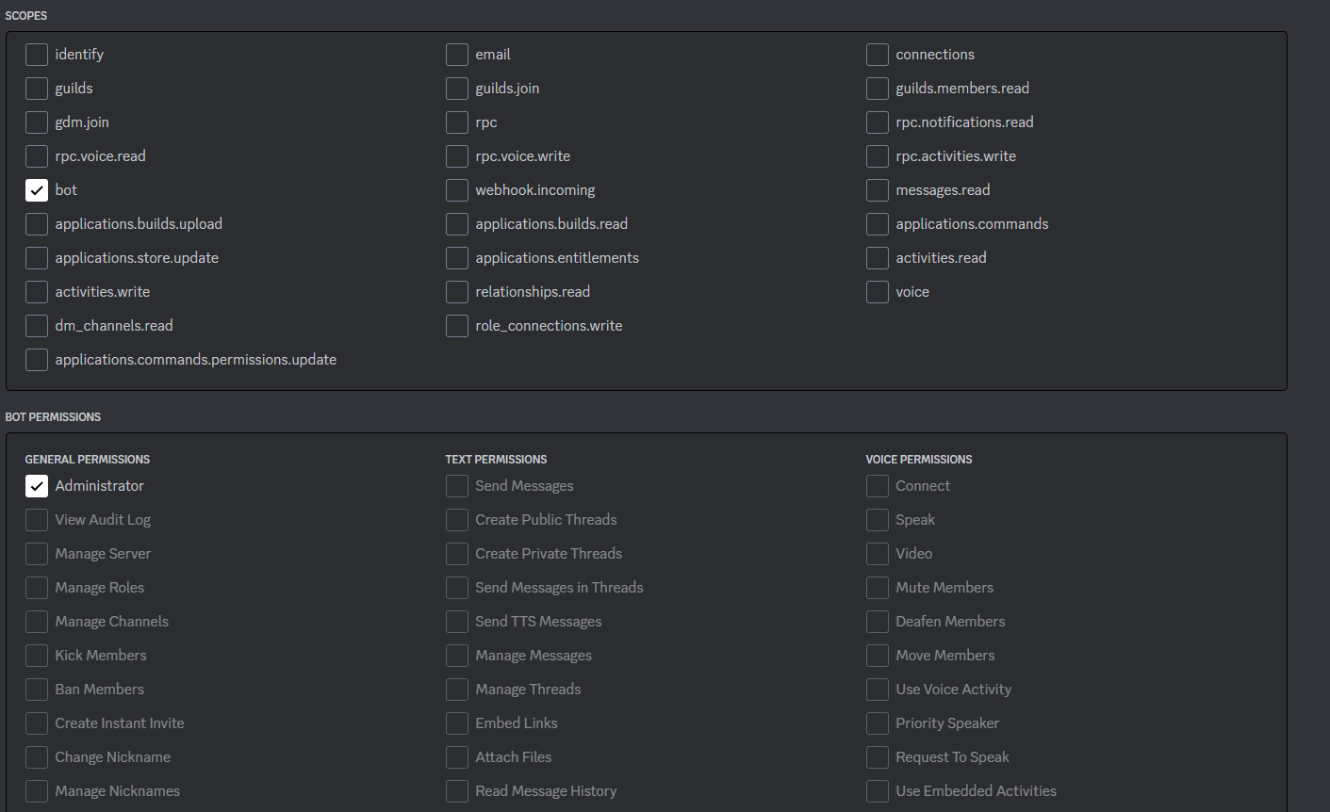1330x812 pixels.
Task: Enable the identify scope
Action: (36, 54)
